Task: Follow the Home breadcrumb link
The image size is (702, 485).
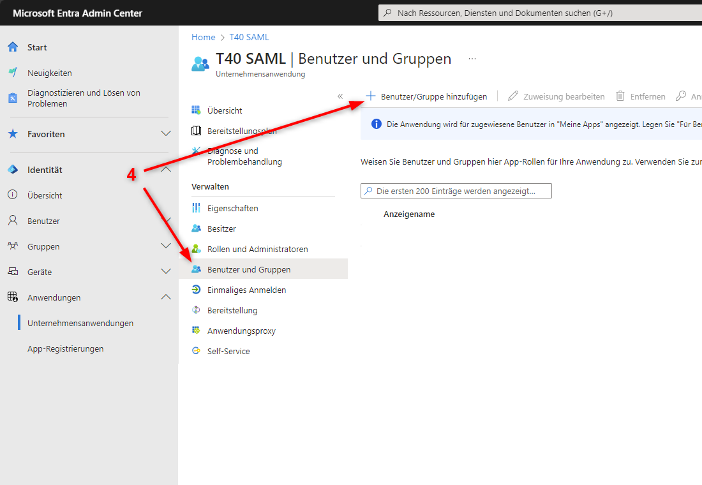Action: 203,37
